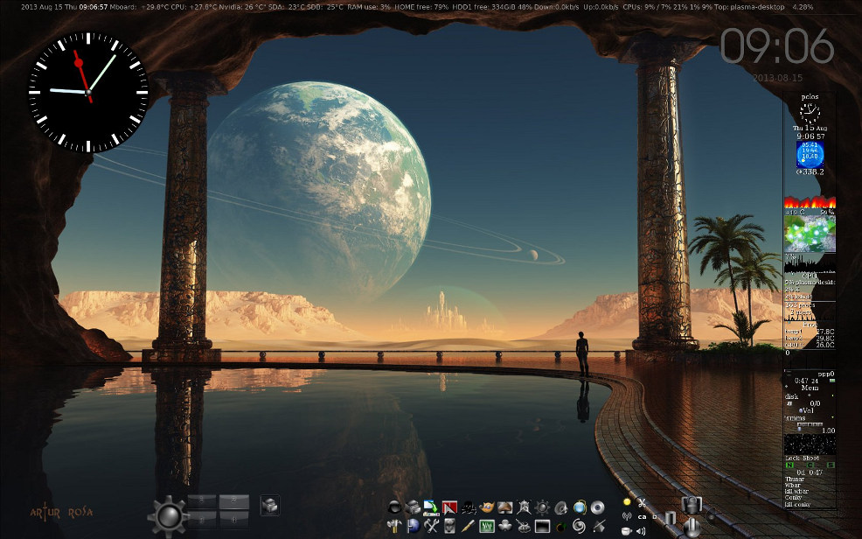
Task: Click the blue sun clock in side monitor
Action: click(810, 155)
